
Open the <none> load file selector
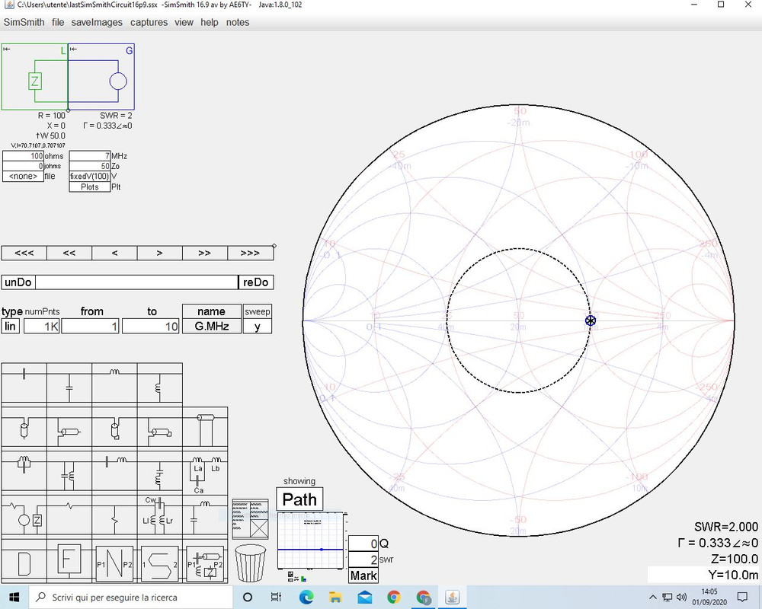[23, 177]
